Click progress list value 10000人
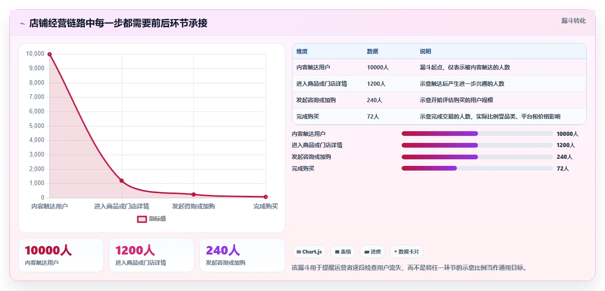Image resolution: width=605 pixels, height=291 pixels. pos(568,134)
